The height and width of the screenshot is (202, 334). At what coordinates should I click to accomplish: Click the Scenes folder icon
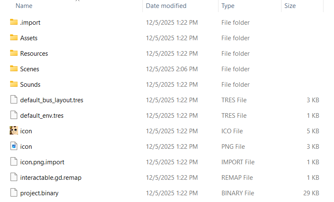coord(14,69)
